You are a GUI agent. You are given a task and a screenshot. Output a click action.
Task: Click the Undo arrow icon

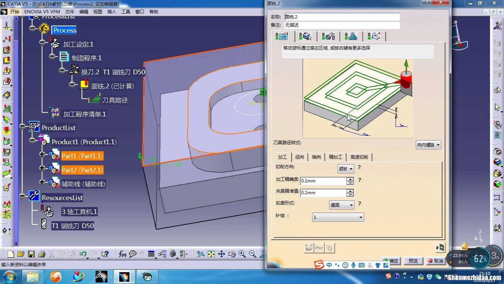[x=83, y=254]
